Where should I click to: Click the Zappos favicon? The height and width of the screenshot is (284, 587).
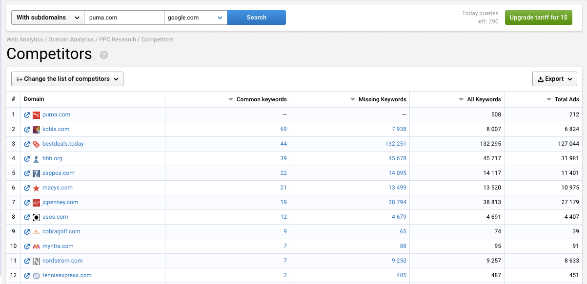(x=36, y=173)
